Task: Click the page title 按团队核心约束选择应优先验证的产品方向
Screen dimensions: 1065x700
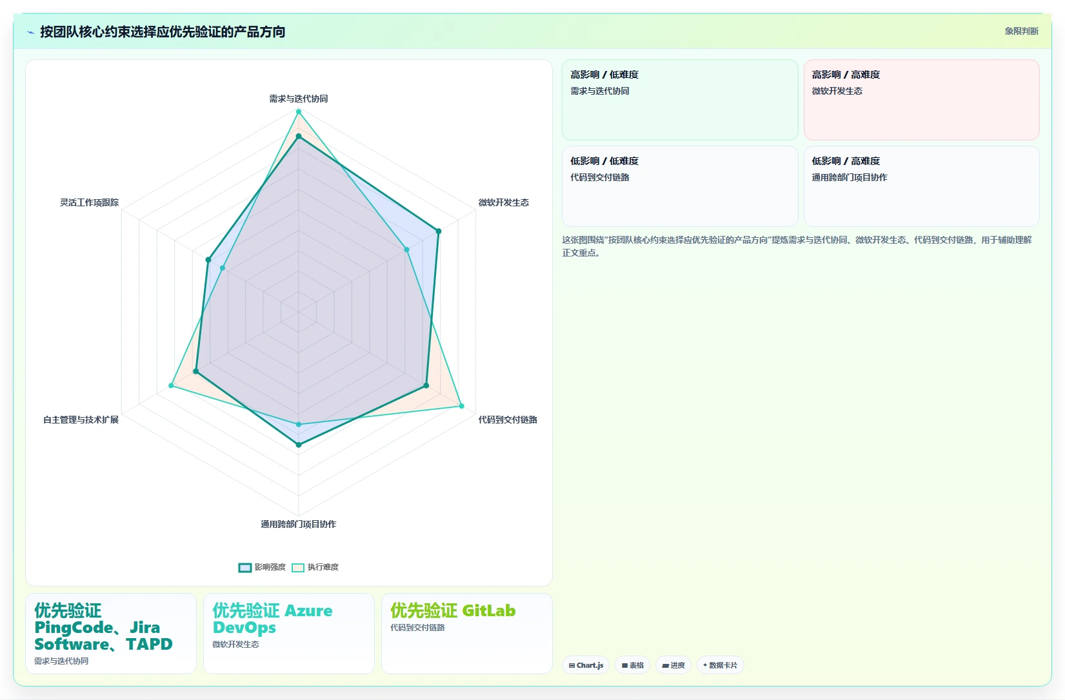Action: 163,32
